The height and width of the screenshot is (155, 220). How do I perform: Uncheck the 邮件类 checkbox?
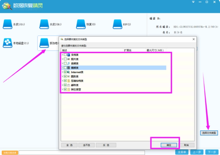[65, 85]
